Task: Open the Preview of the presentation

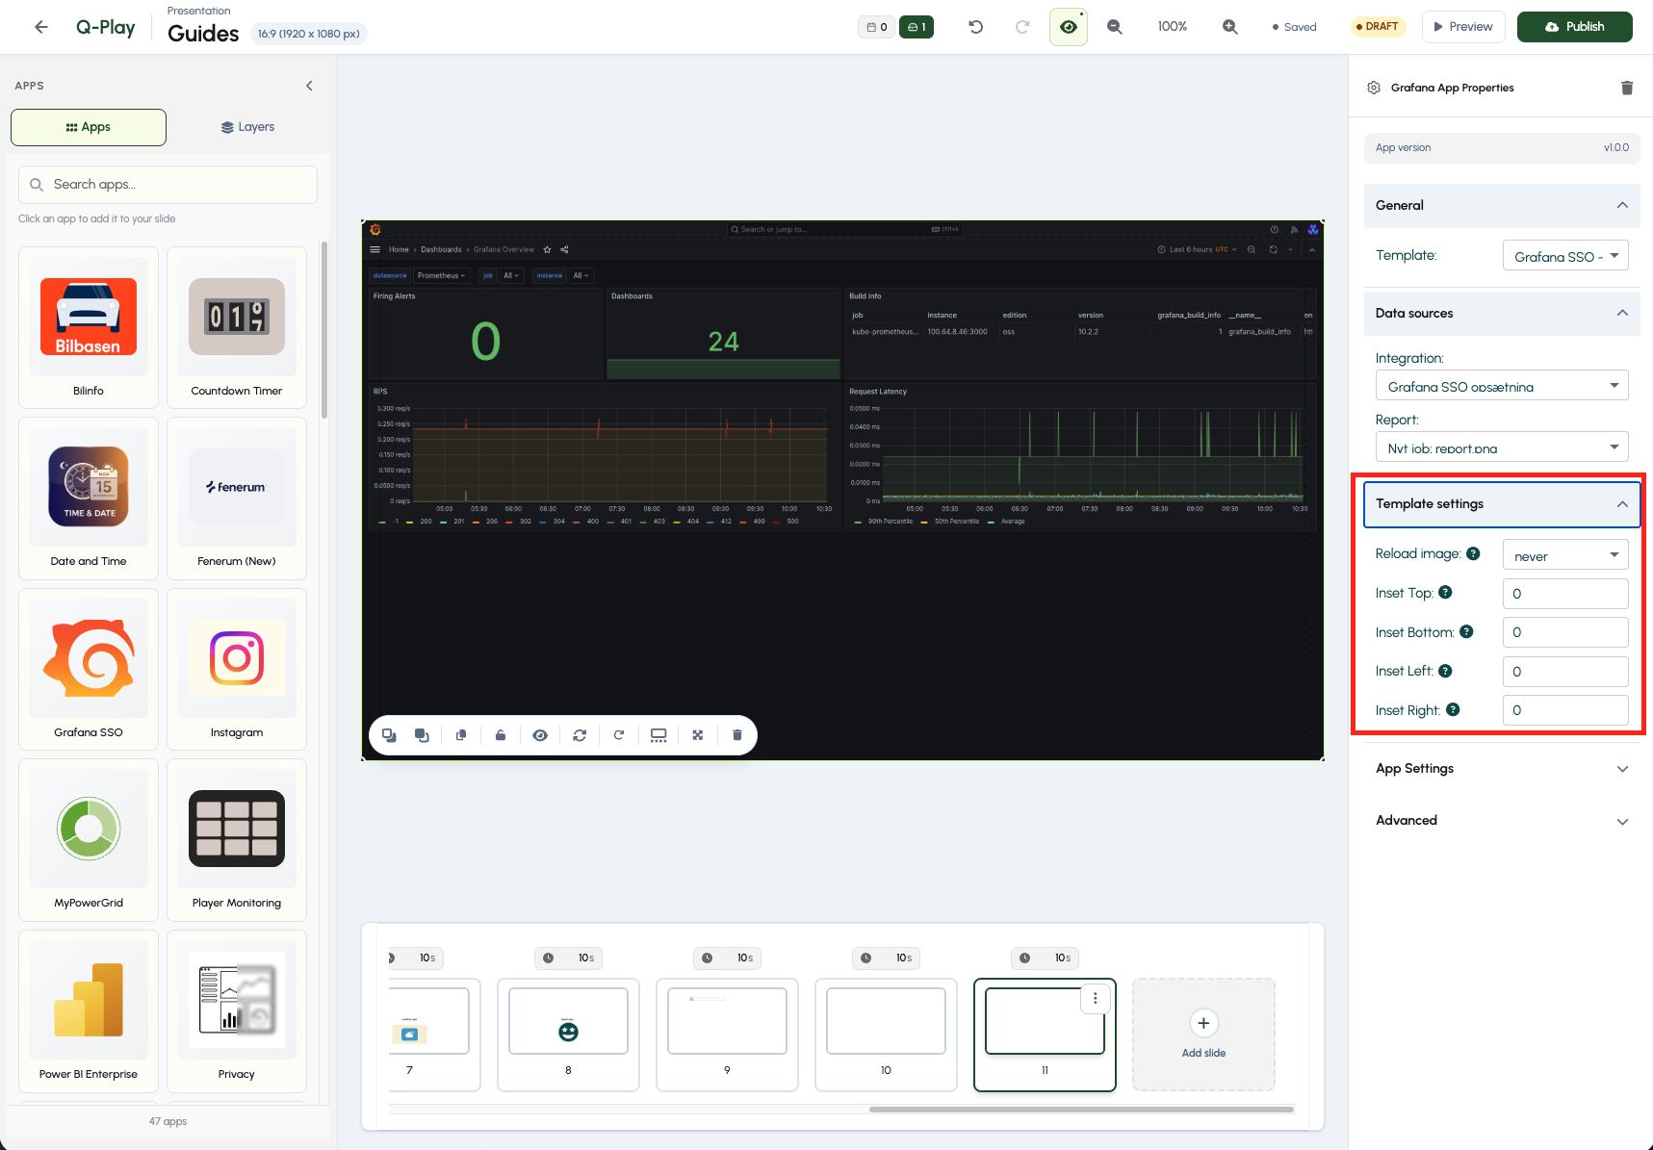Action: (1462, 27)
